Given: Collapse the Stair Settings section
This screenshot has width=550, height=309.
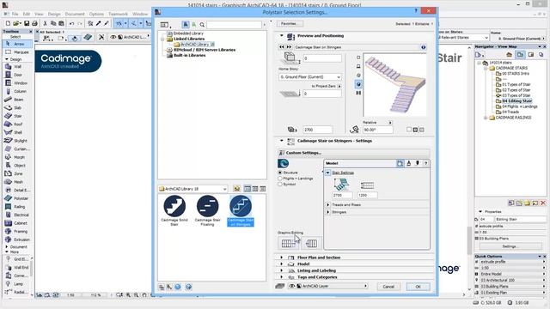Looking at the screenshot, I should point(327,173).
